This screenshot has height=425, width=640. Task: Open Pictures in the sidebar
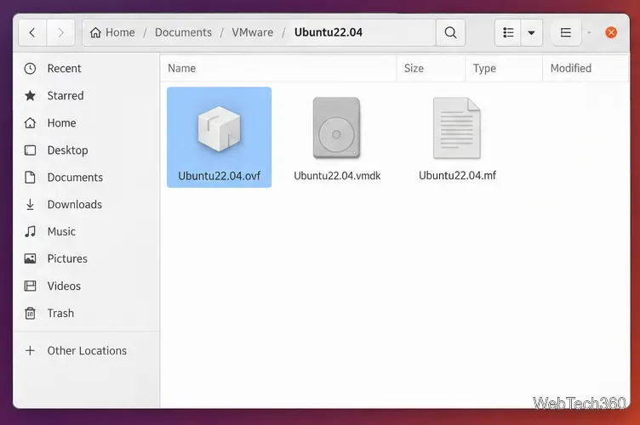click(x=86, y=258)
